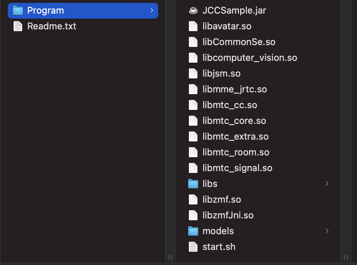Select the libmtc_signal.so file

(x=237, y=168)
